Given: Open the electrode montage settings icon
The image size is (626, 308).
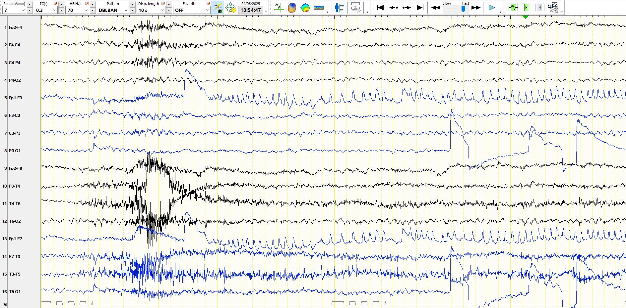Looking at the screenshot, I should 231,8.
